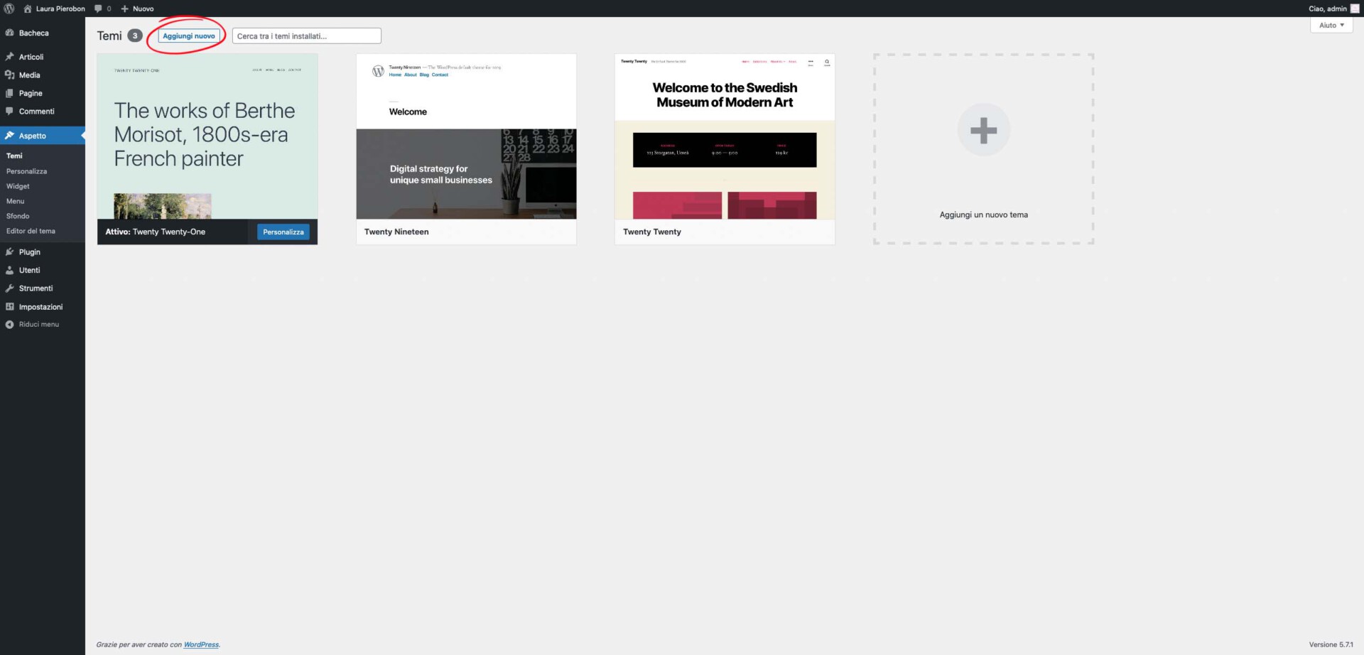Image resolution: width=1364 pixels, height=655 pixels.
Task: Focus the Cerca tra i temi installati field
Action: [307, 36]
